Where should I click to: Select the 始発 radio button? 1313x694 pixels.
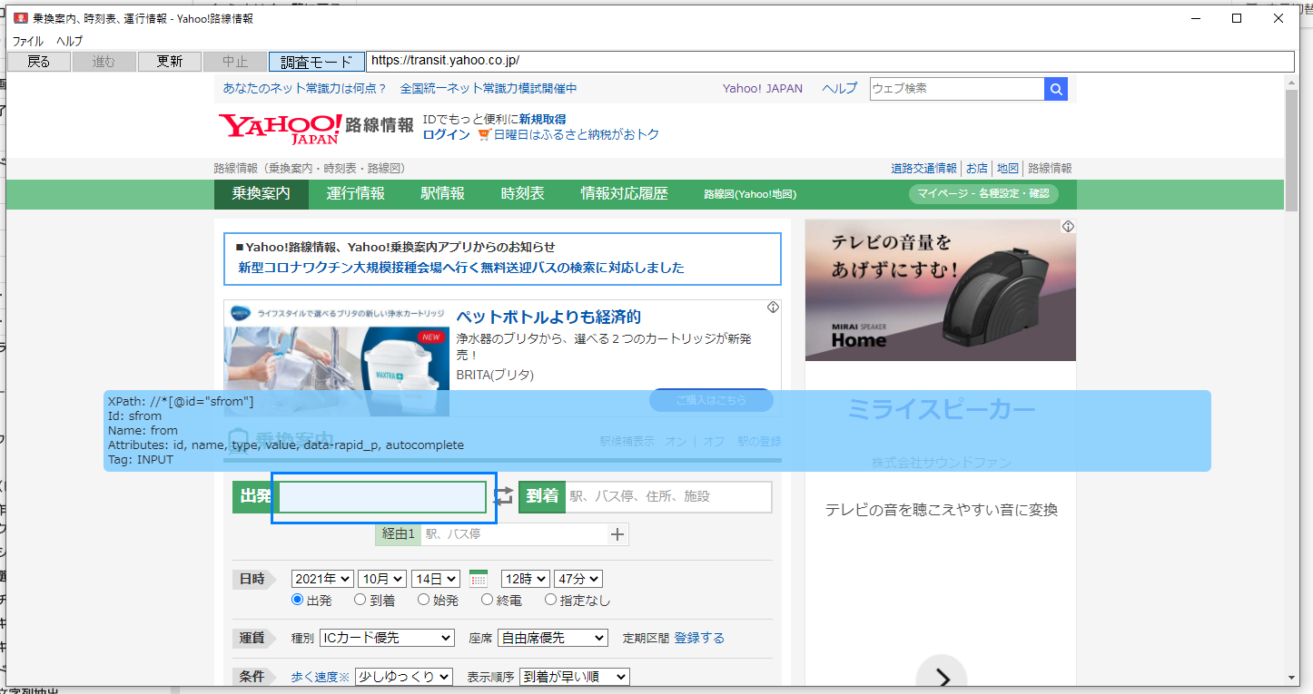[x=424, y=600]
